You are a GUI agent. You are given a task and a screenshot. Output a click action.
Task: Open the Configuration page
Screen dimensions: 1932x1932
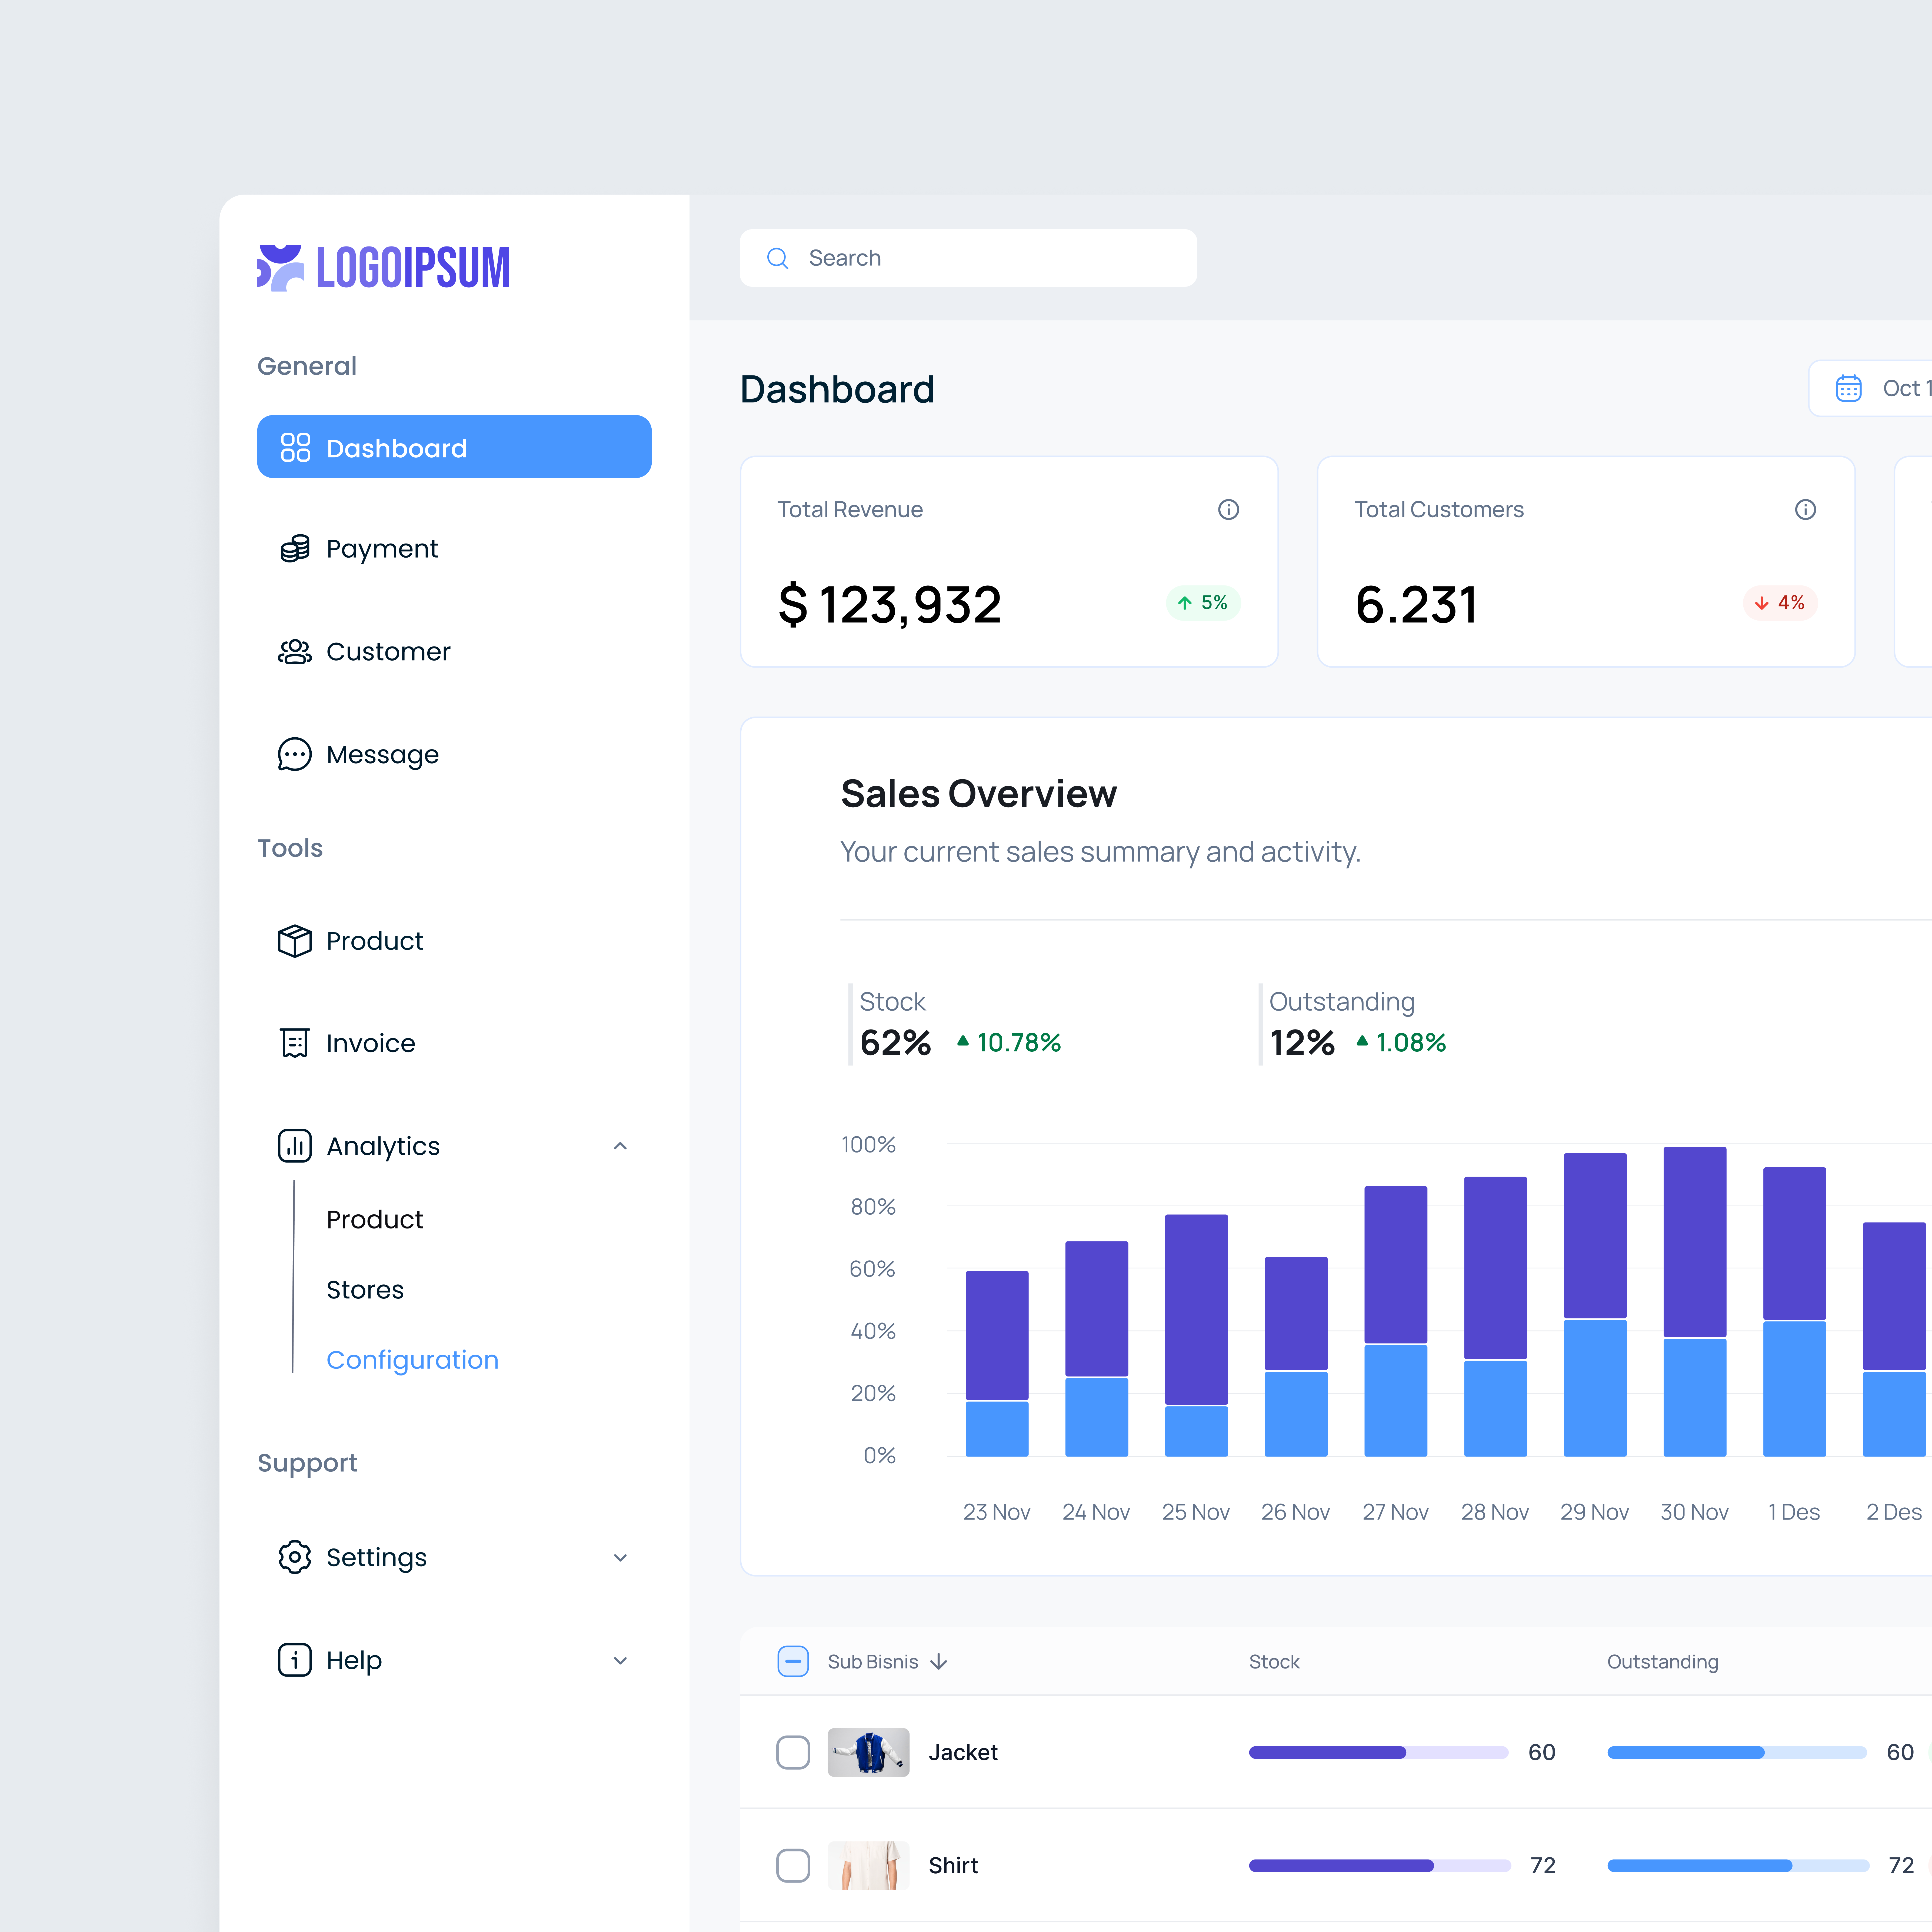tap(412, 1359)
